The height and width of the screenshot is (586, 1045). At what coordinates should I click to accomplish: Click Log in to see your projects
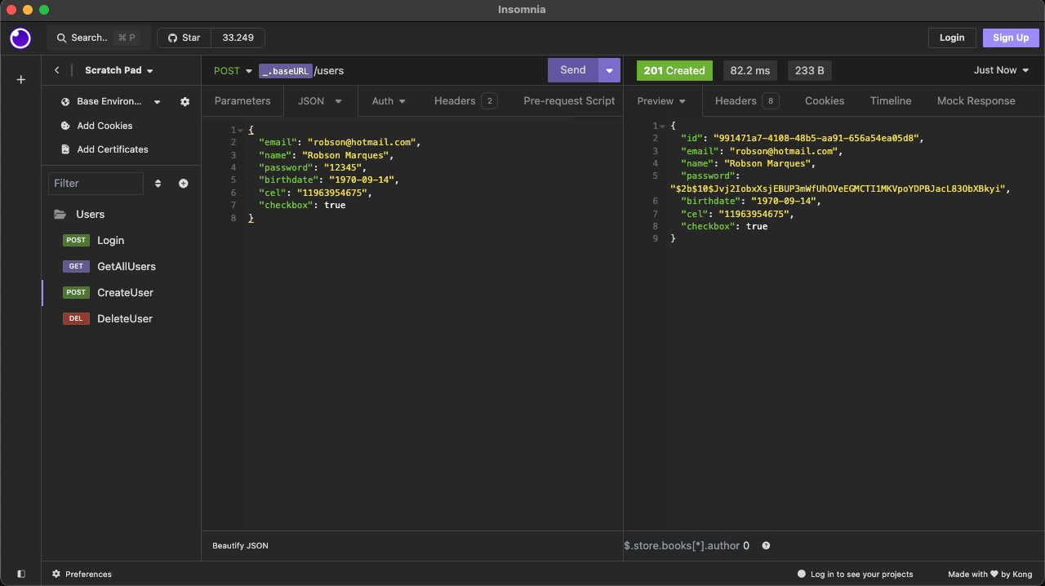point(856,574)
